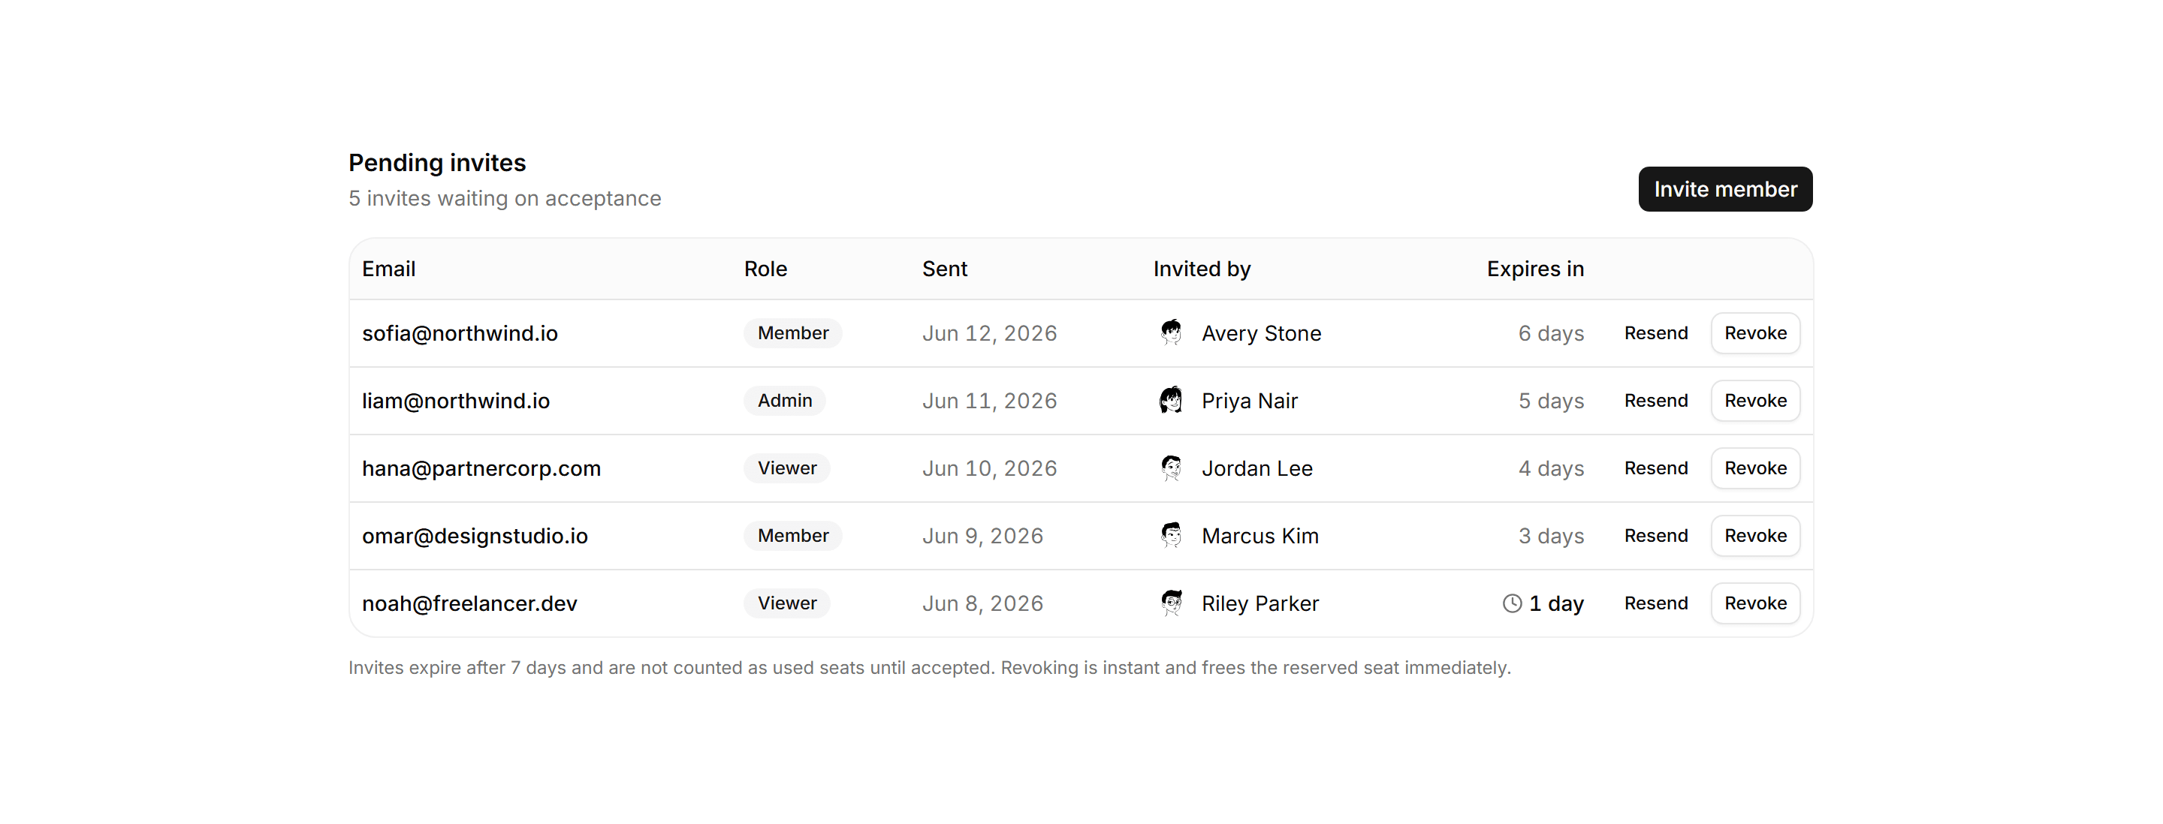Viewport: 2163px width, 824px height.
Task: Resend invite to omar@designstudio.io
Action: pyautogui.click(x=1655, y=535)
